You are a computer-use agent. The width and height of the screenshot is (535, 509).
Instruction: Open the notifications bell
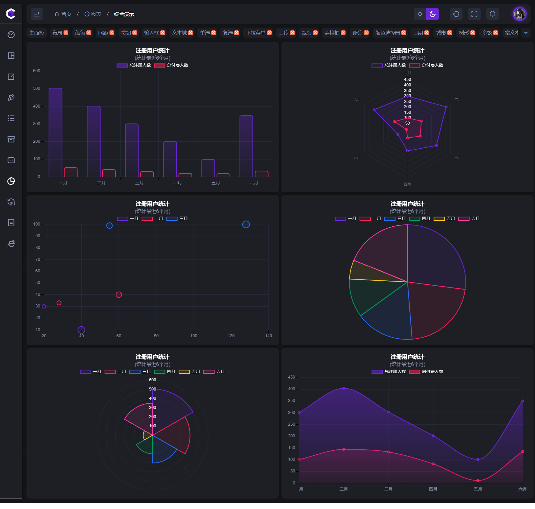click(492, 14)
